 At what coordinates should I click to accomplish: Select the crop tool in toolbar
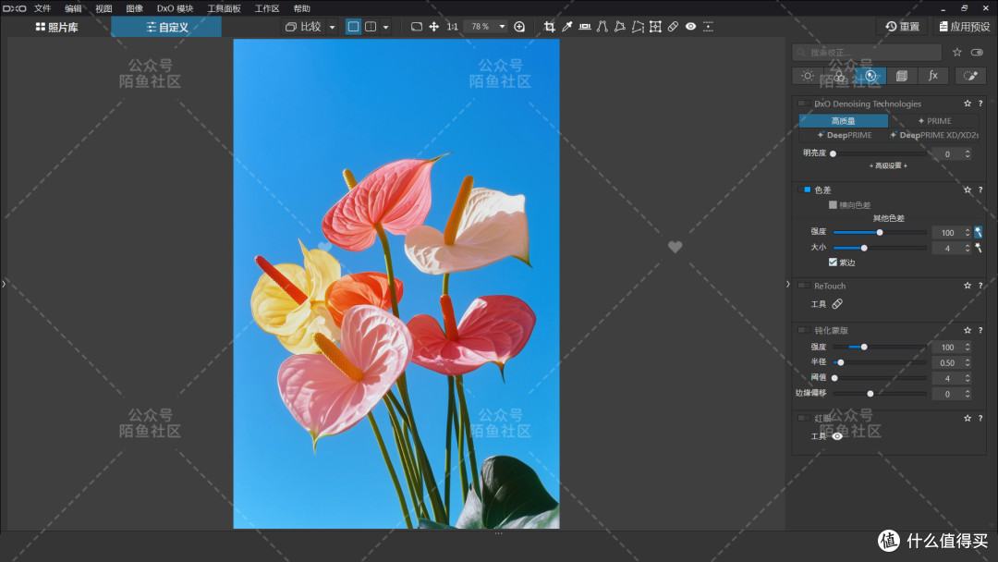coord(549,27)
